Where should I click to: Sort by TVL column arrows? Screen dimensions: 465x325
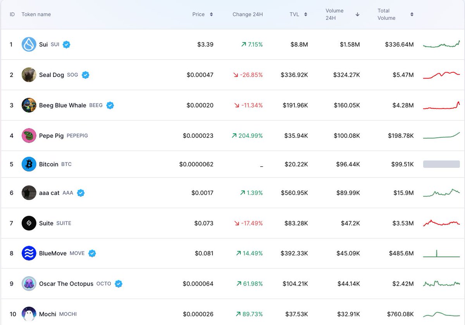click(x=306, y=14)
